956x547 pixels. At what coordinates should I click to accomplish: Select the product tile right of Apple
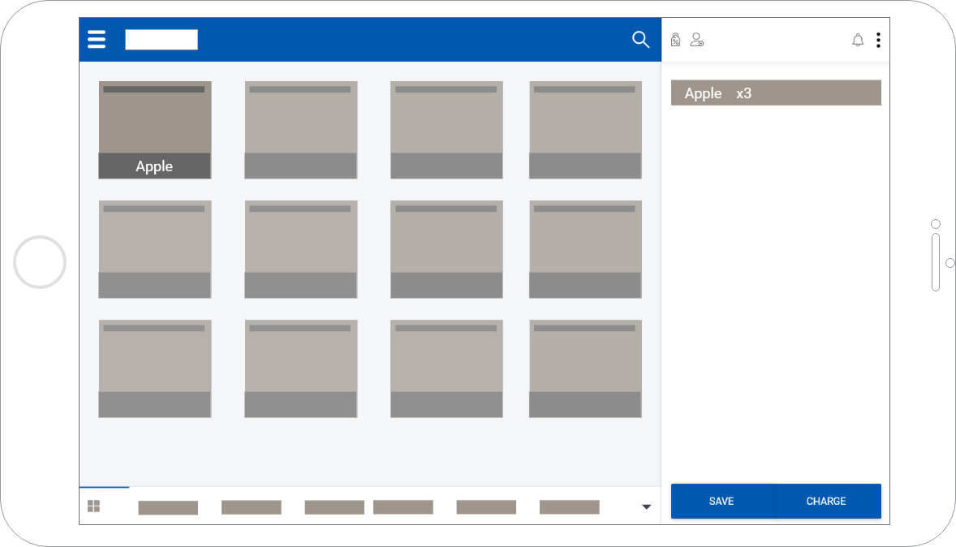[x=301, y=130]
